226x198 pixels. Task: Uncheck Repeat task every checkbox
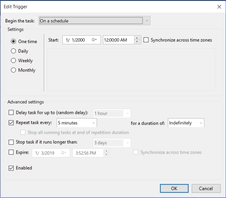coord(11,123)
